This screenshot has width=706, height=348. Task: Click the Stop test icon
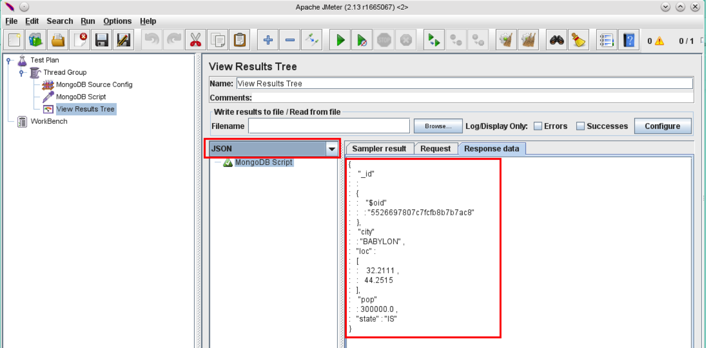tap(384, 40)
